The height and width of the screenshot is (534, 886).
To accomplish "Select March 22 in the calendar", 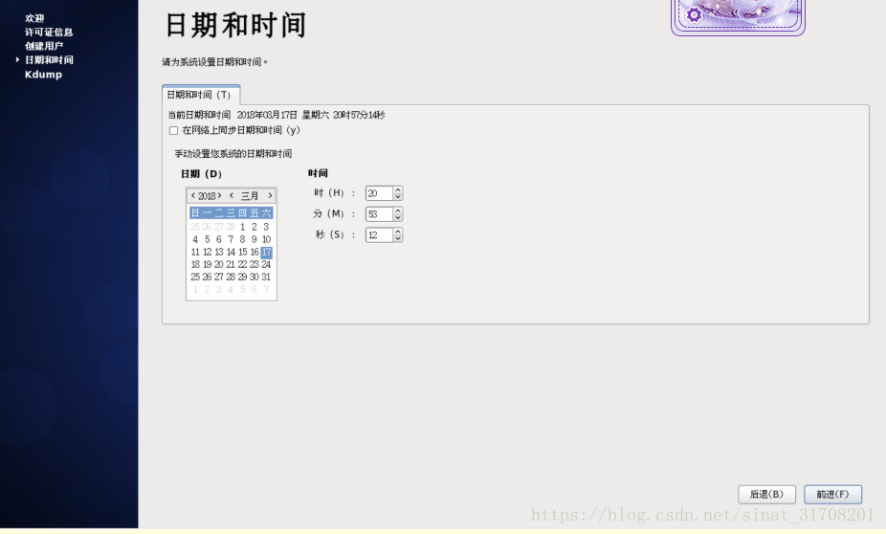I will pyautogui.click(x=242, y=264).
